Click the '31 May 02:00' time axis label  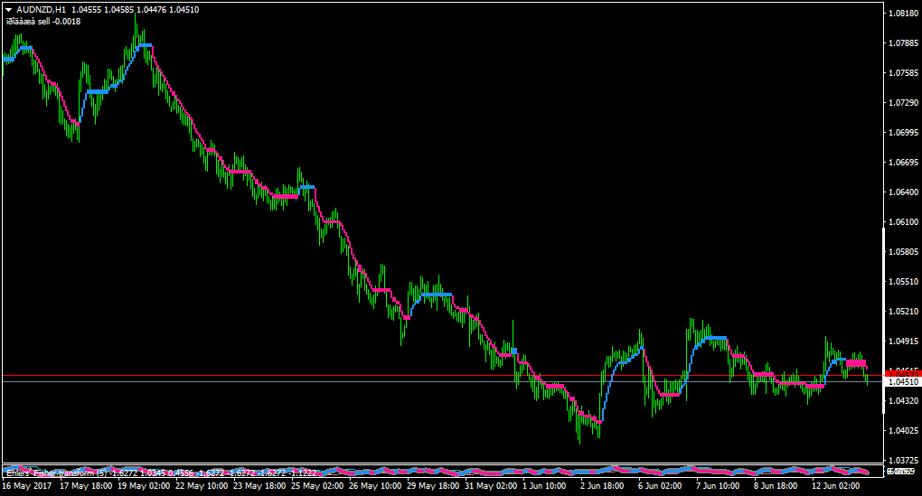(491, 486)
